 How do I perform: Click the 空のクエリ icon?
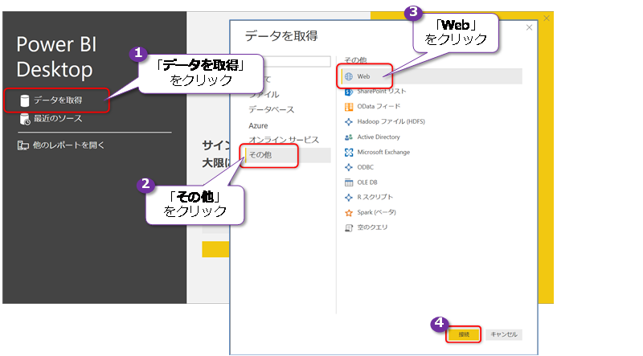[349, 227]
